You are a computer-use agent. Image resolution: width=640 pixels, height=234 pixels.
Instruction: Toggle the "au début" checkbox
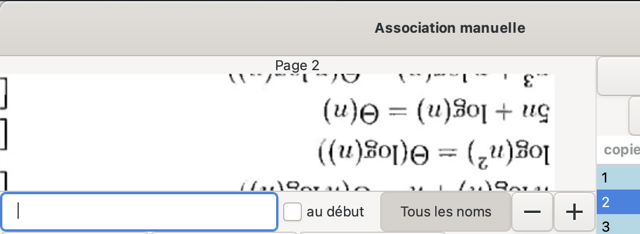tap(293, 212)
